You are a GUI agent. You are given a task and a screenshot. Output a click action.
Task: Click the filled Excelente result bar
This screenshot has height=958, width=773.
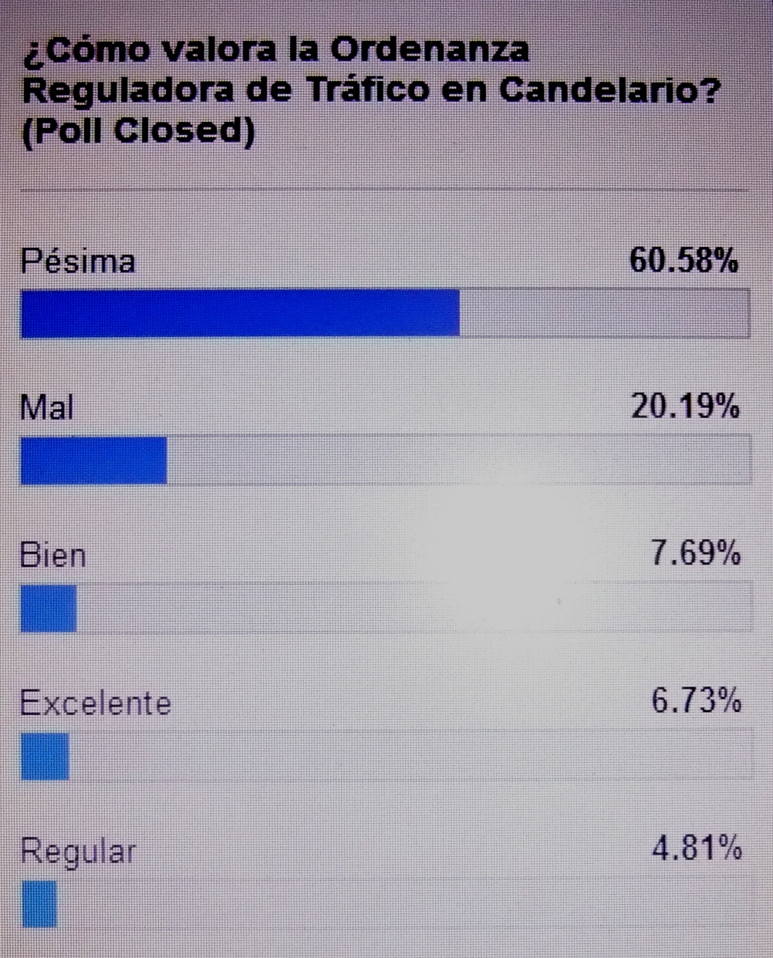click(x=45, y=756)
